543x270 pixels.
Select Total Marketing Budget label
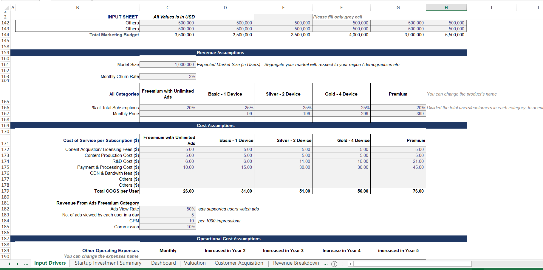coord(114,35)
